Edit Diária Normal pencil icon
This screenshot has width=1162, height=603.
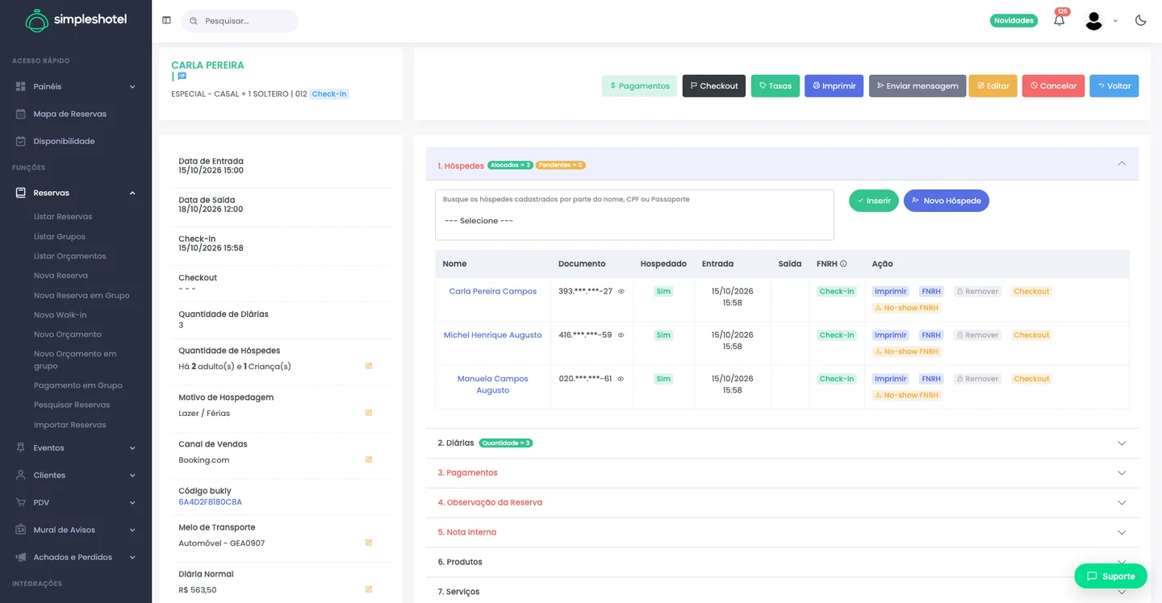tap(369, 589)
